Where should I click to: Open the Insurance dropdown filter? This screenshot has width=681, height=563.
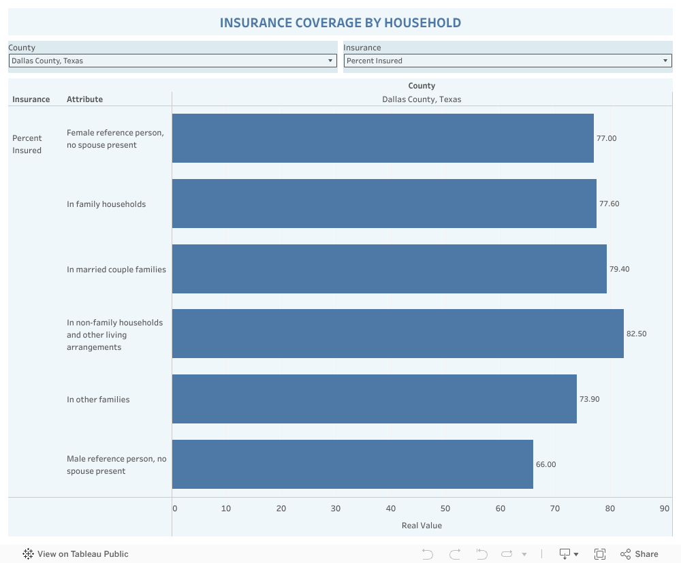click(507, 61)
